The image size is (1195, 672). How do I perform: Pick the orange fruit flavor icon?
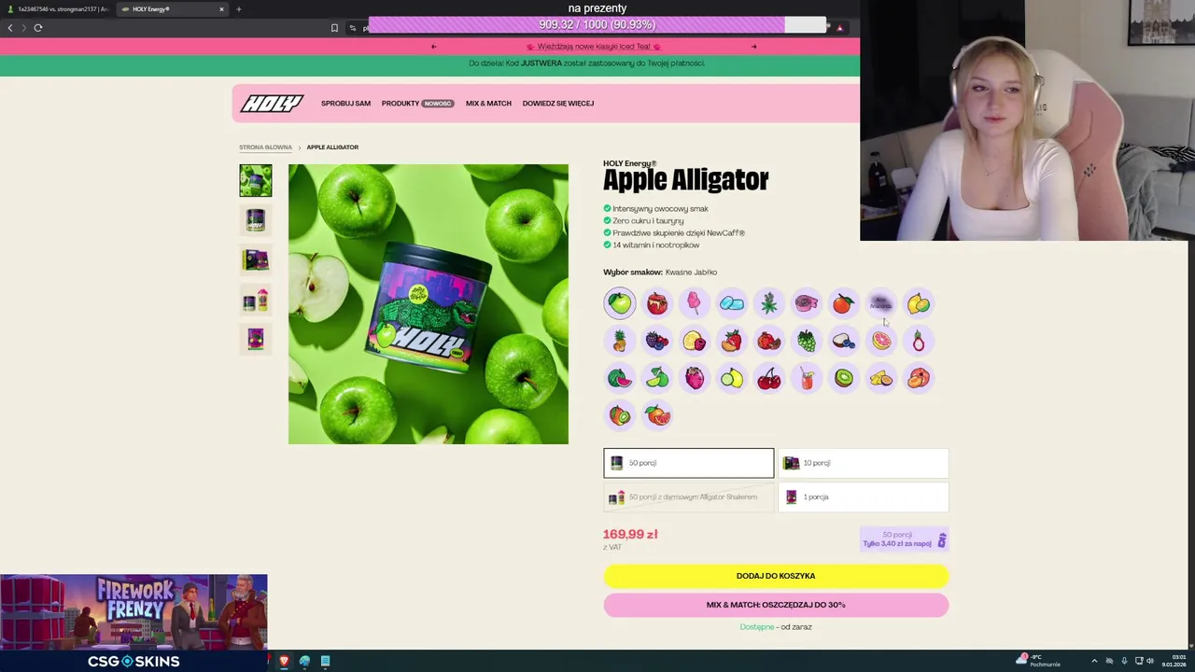tap(844, 303)
